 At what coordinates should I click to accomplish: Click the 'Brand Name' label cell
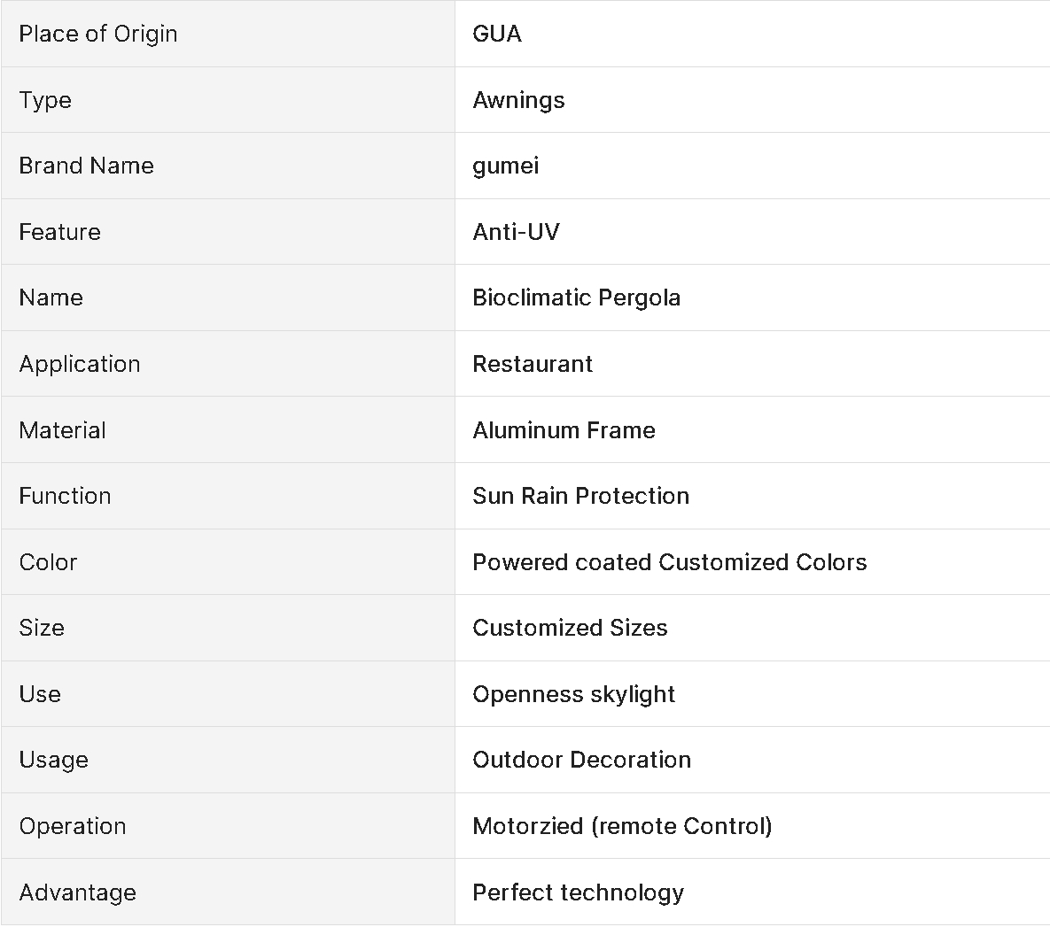point(86,166)
